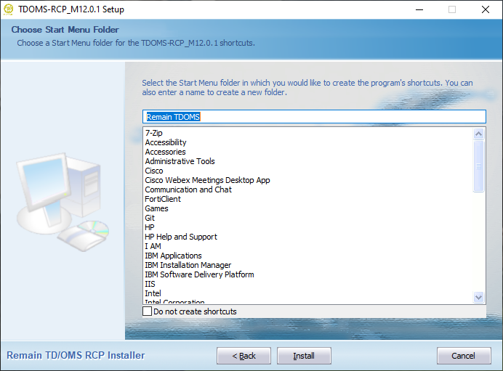Choose HP Help and Support folder
The width and height of the screenshot is (503, 371).
[x=181, y=237]
